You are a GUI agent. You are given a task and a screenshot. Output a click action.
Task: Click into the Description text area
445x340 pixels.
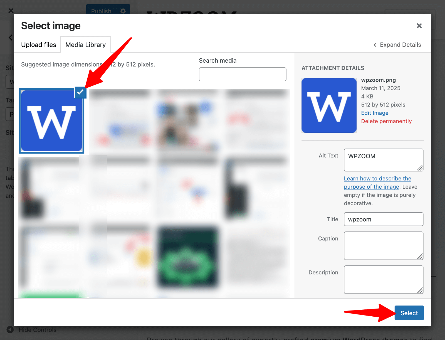click(x=384, y=280)
